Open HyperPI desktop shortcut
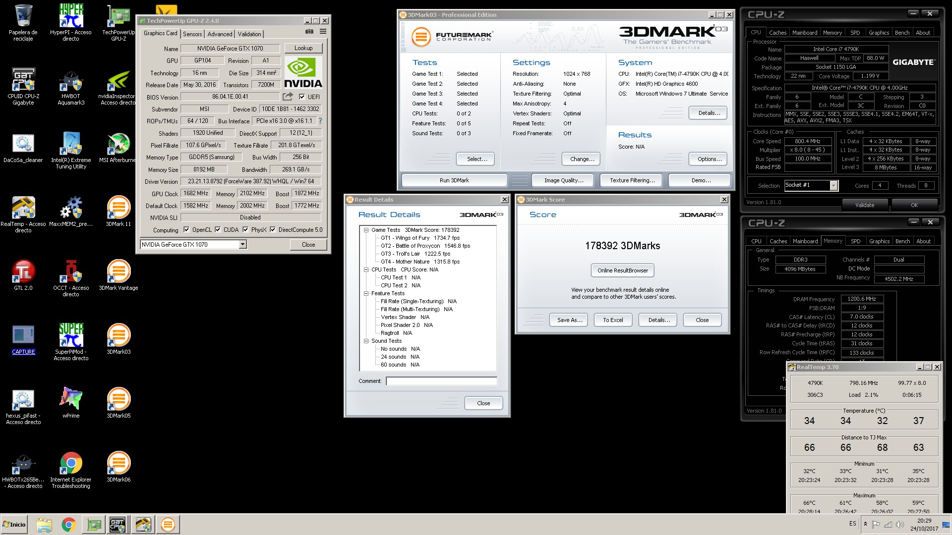952x535 pixels. click(71, 22)
